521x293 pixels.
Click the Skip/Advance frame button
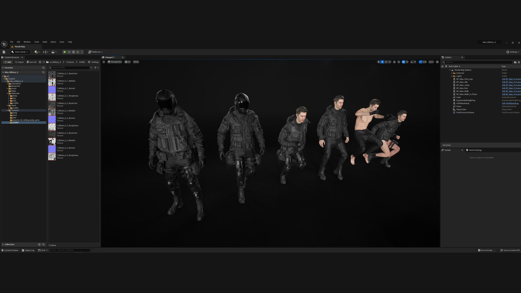[x=69, y=52]
